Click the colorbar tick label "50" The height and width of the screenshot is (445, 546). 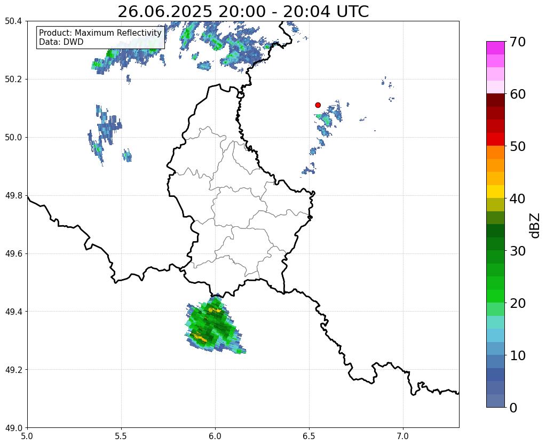click(517, 146)
